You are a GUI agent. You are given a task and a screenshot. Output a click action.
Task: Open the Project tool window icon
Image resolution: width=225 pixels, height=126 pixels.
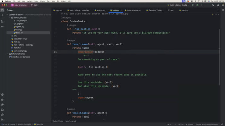click(2, 10)
